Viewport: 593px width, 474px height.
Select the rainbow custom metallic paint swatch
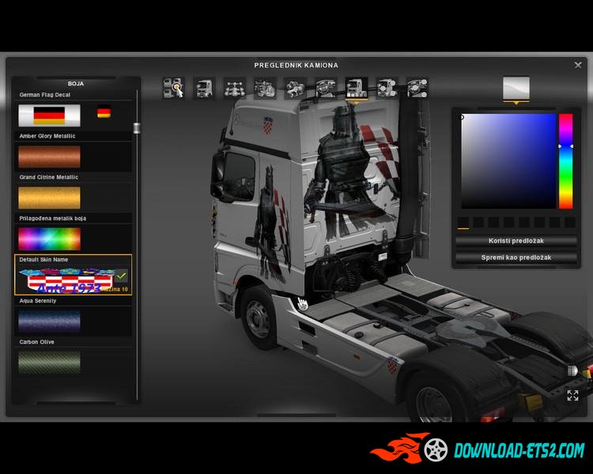[x=49, y=239]
